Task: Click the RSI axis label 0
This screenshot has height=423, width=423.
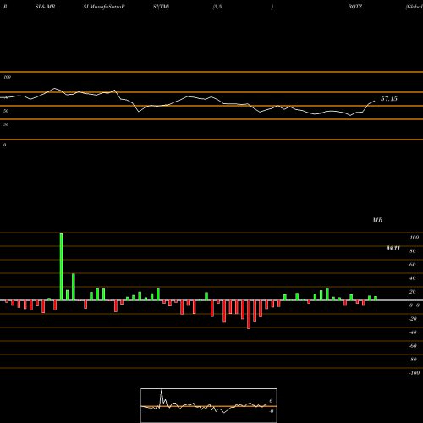Action: pos(4,145)
